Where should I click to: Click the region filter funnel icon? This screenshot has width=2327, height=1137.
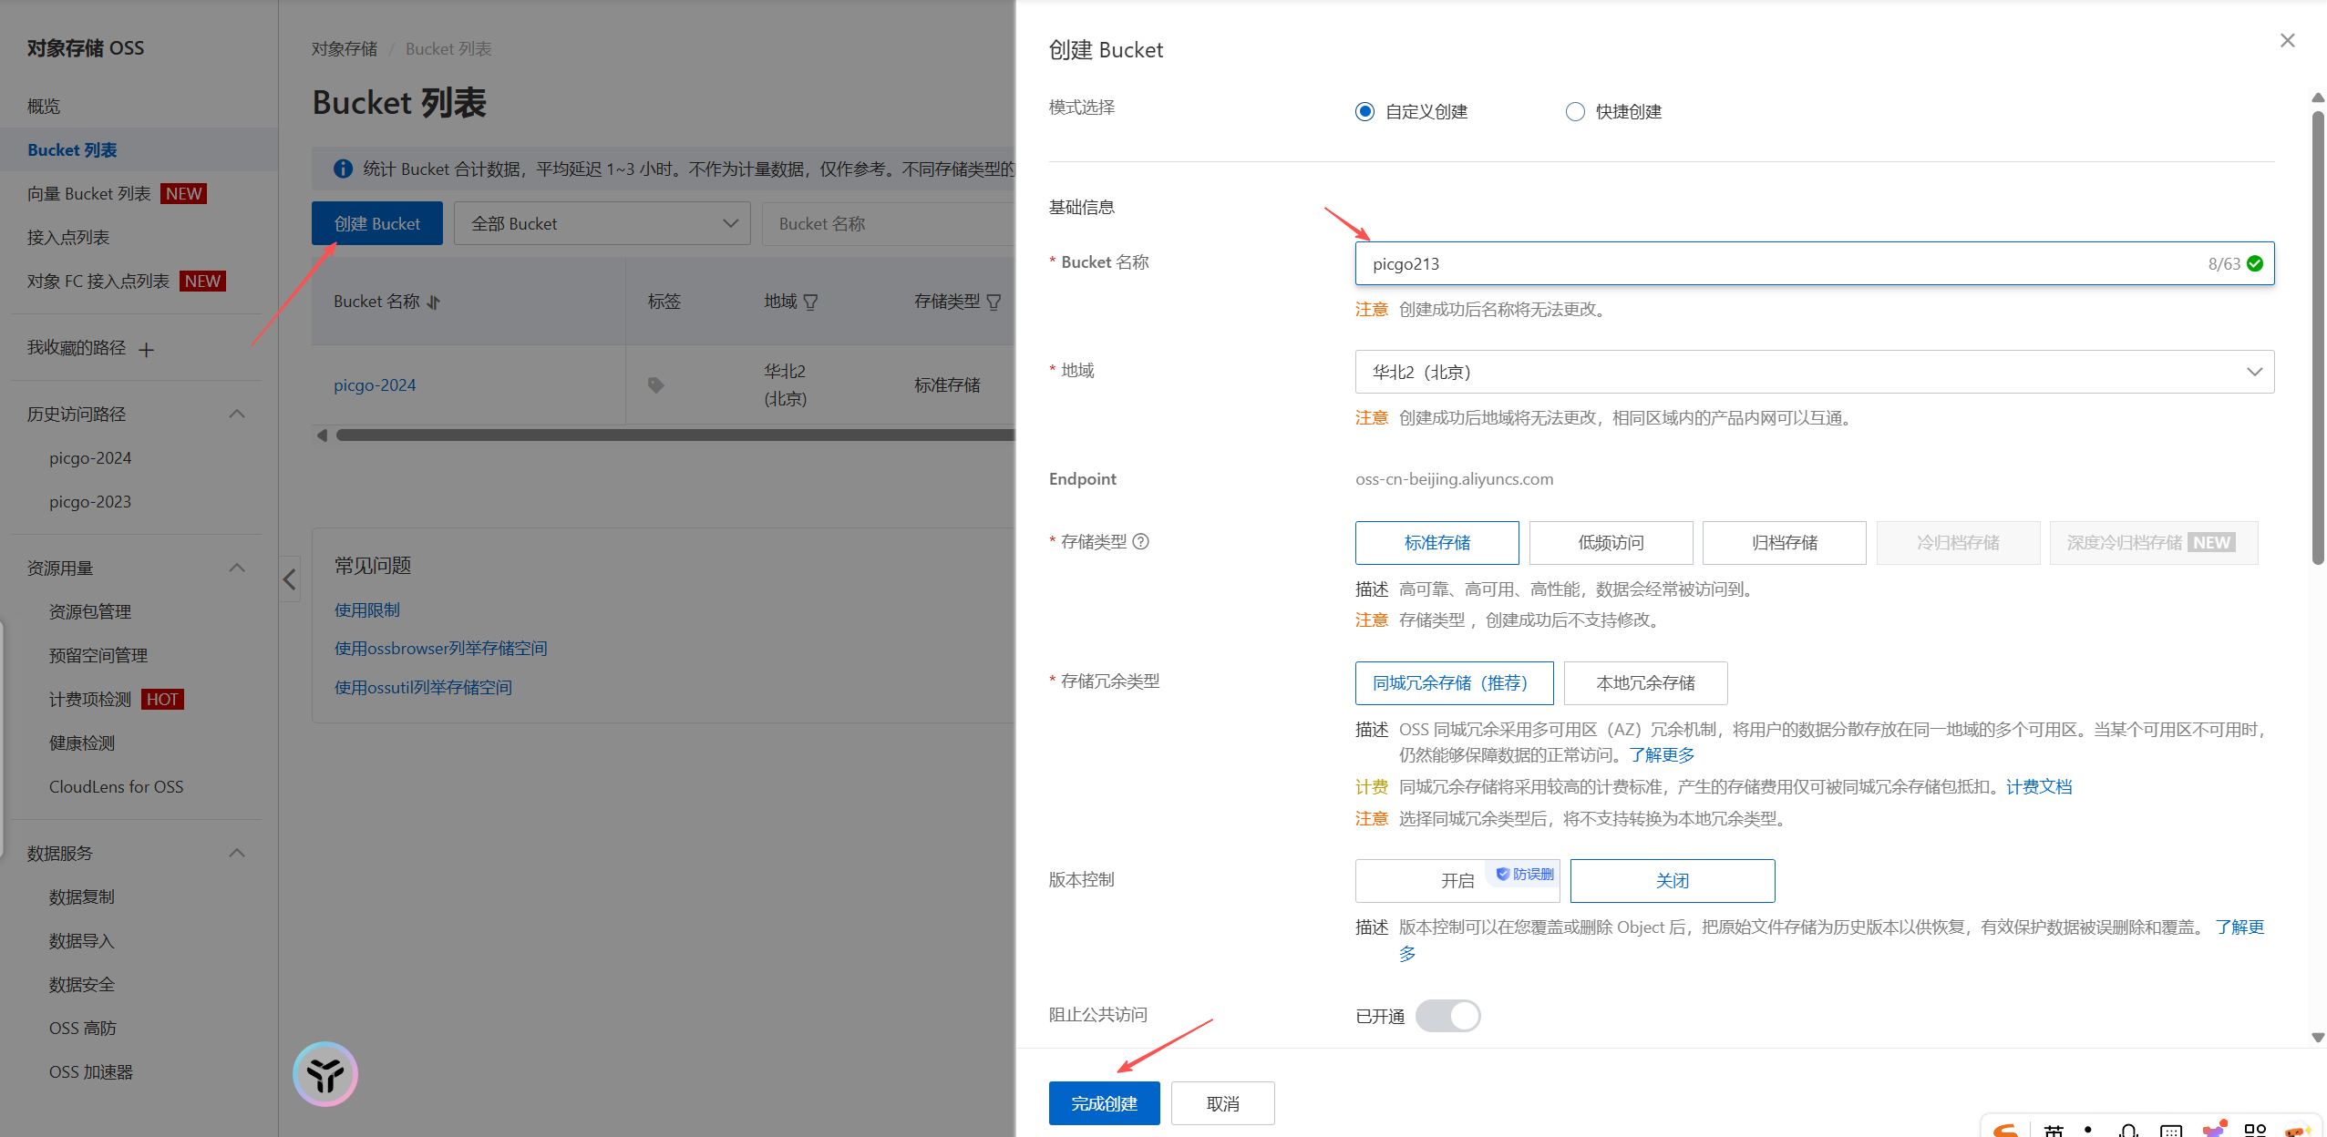click(810, 302)
